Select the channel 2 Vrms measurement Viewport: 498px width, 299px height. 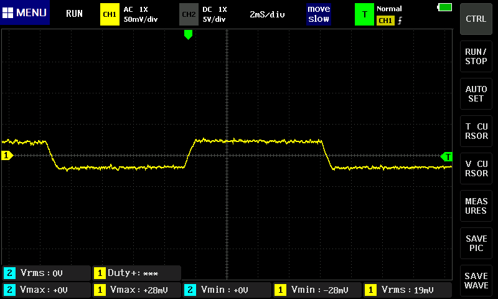pos(46,273)
